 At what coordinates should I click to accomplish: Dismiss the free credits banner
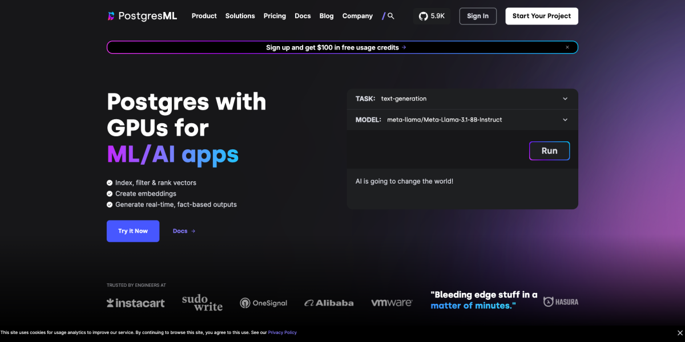(567, 47)
